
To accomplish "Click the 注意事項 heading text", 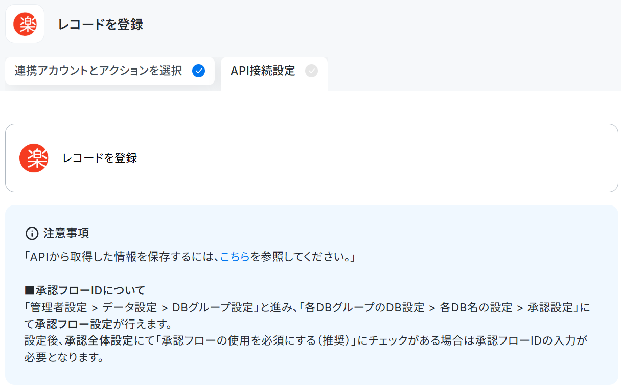I will click(66, 234).
